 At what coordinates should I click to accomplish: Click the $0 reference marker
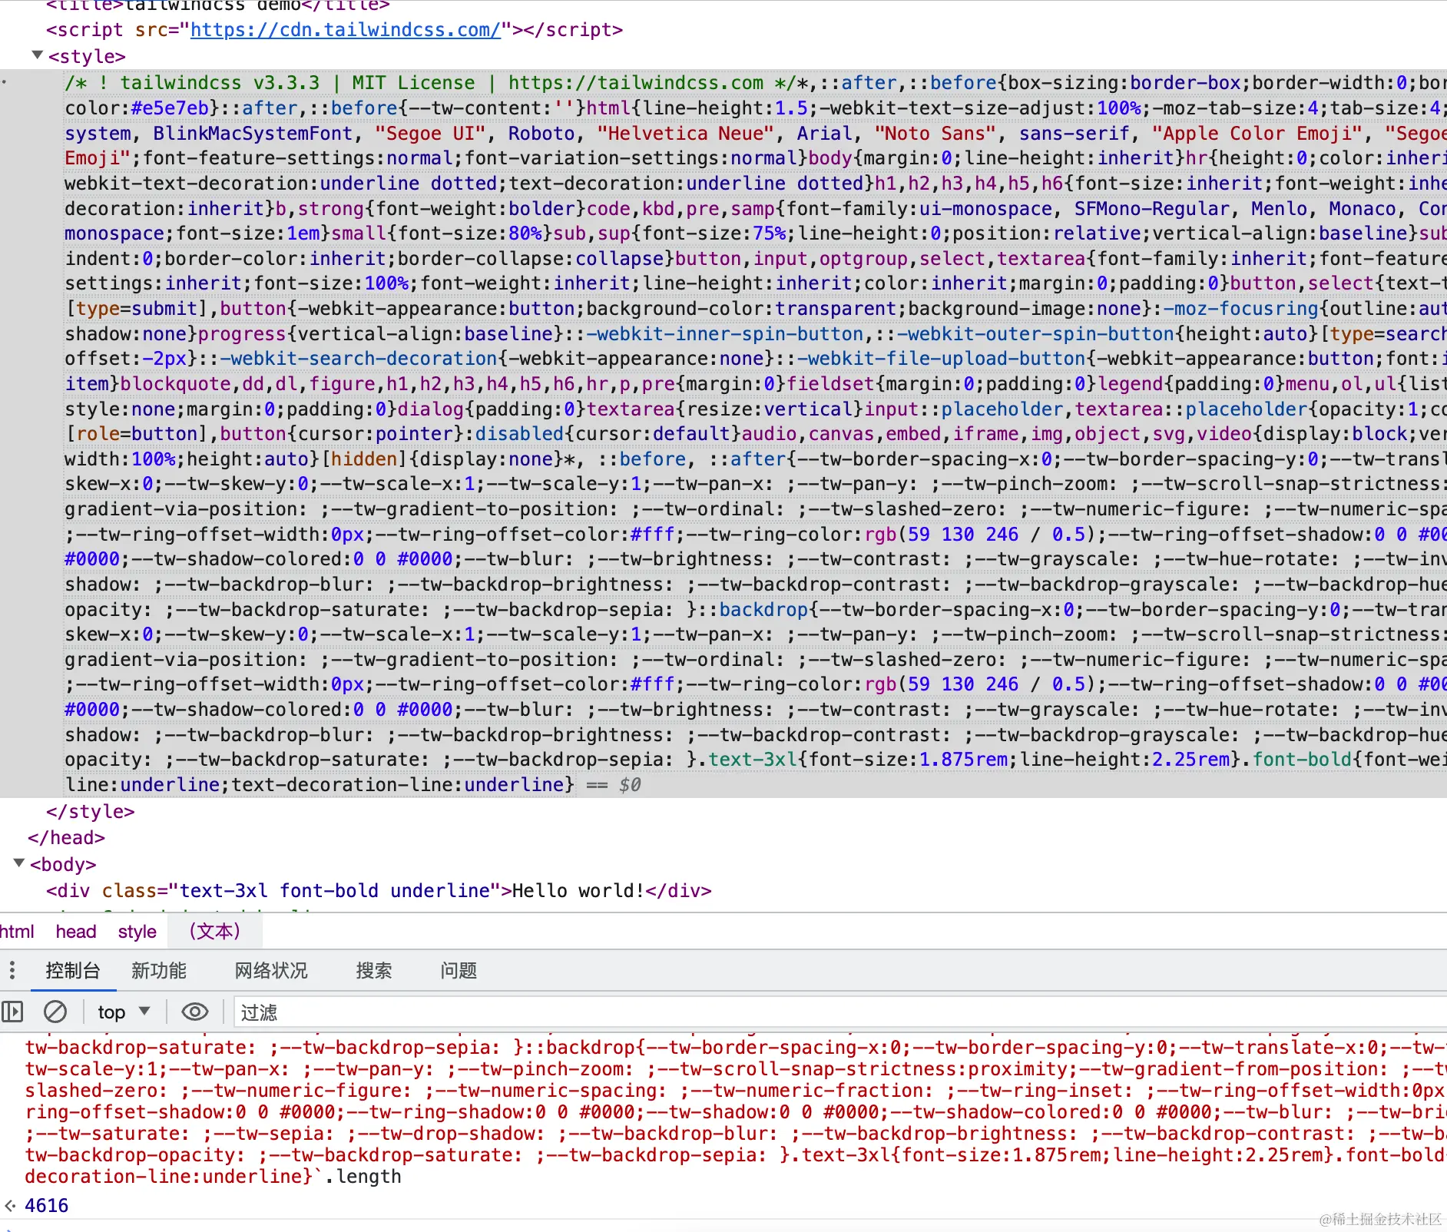click(x=630, y=785)
